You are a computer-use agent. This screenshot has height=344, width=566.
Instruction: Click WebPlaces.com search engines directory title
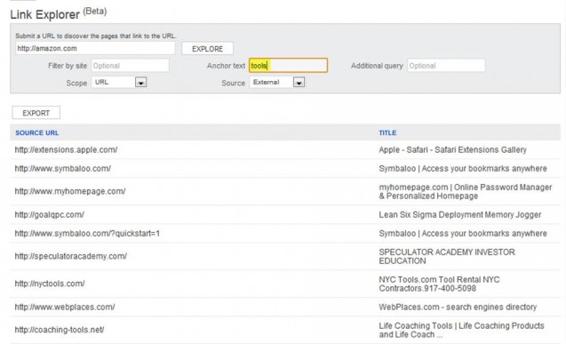[458, 308]
